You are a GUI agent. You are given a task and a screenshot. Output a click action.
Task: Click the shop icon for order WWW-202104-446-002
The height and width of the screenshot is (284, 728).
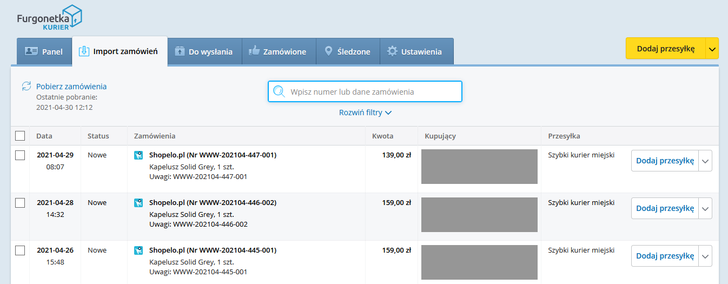pyautogui.click(x=138, y=203)
